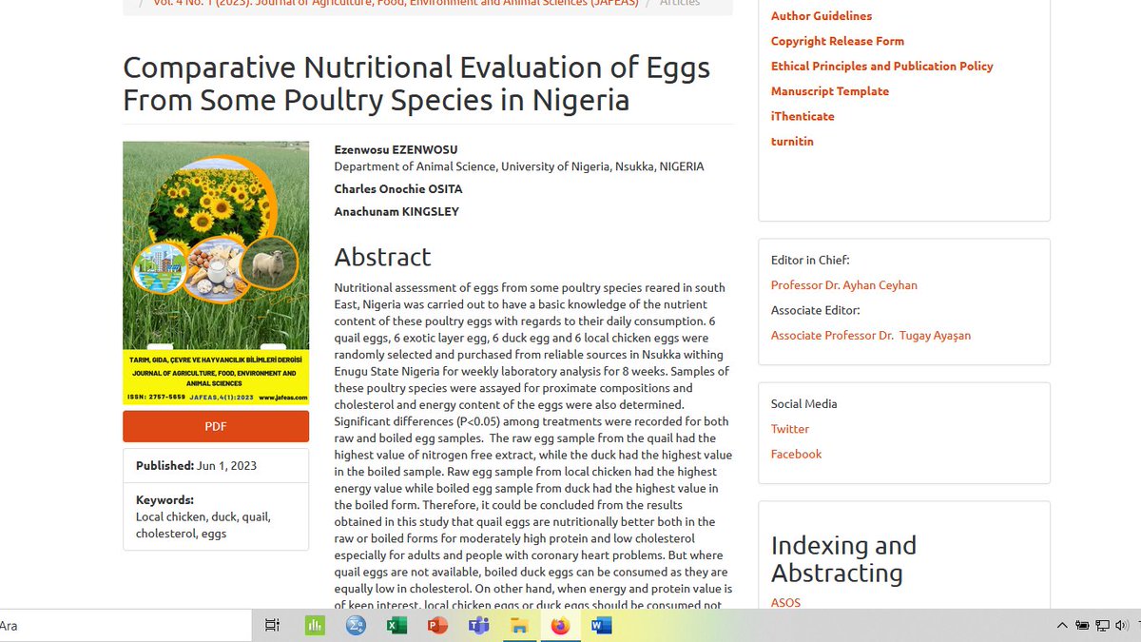1141x642 pixels.
Task: Click the article title heading
Action: [416, 84]
